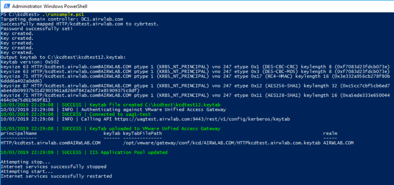The image size is (394, 185).
Task: Click the realm column header
Action: click(x=330, y=133)
